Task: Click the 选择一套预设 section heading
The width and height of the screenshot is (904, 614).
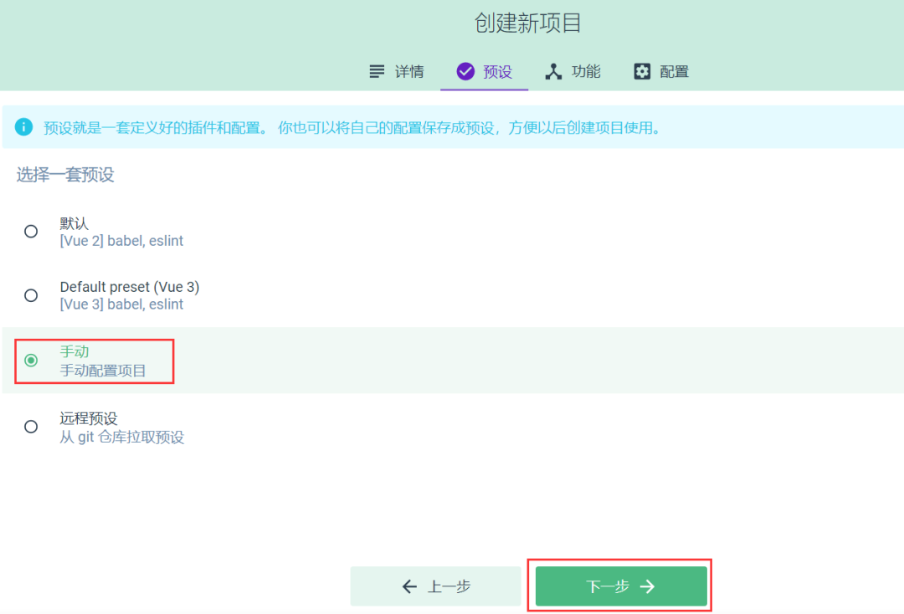Action: point(64,176)
